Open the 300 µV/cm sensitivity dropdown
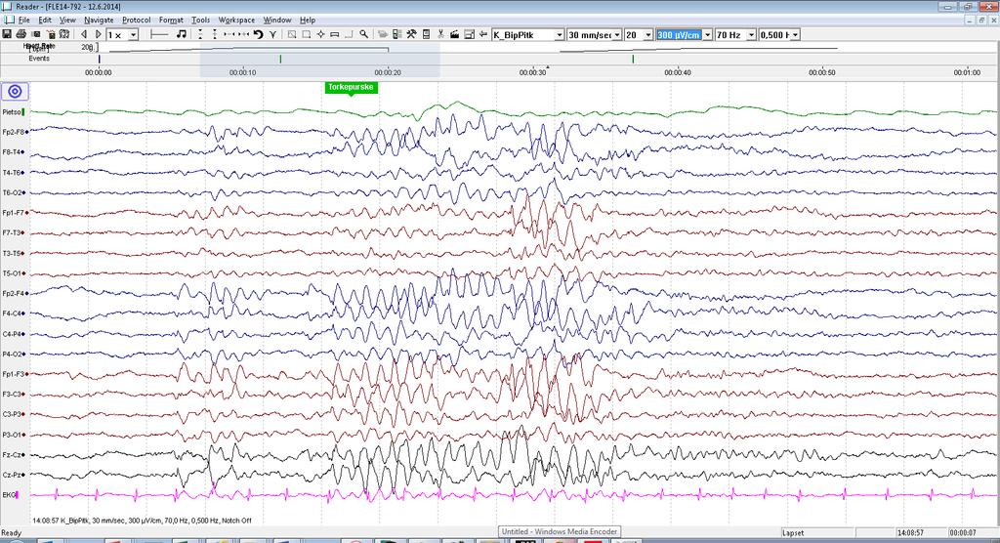This screenshot has height=543, width=1000. point(707,34)
